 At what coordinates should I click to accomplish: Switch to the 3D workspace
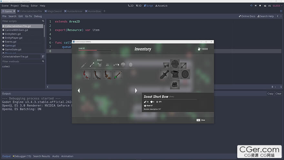coord(139,5)
